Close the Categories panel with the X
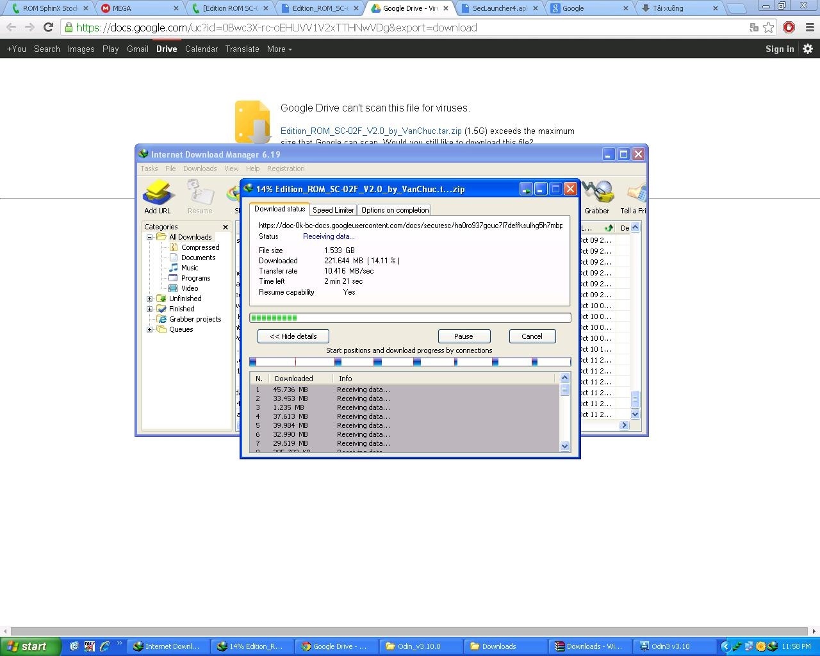820x656 pixels. [x=225, y=227]
